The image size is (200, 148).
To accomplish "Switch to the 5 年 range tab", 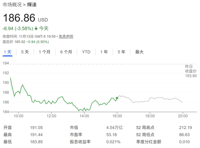I will pyautogui.click(x=121, y=52).
